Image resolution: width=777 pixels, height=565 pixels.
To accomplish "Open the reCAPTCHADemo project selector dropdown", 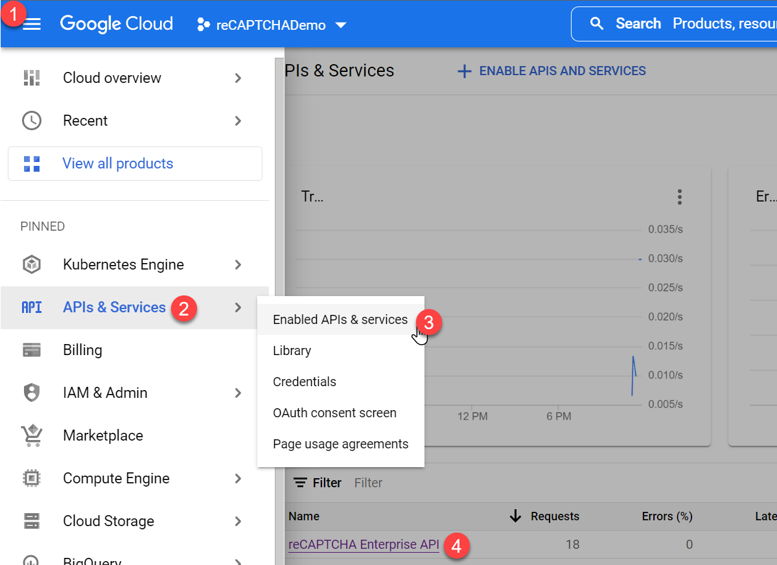I will 272,24.
